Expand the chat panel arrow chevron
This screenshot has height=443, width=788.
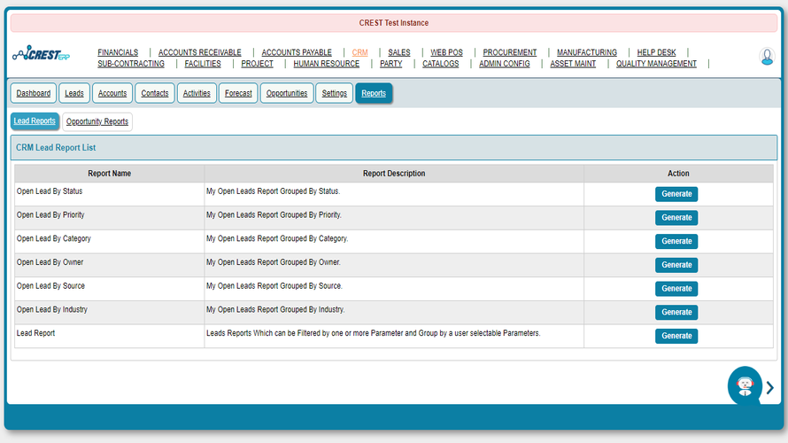[770, 387]
